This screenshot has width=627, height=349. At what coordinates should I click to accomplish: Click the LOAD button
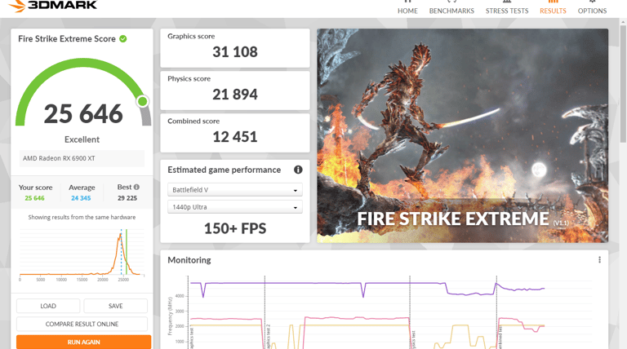(48, 306)
